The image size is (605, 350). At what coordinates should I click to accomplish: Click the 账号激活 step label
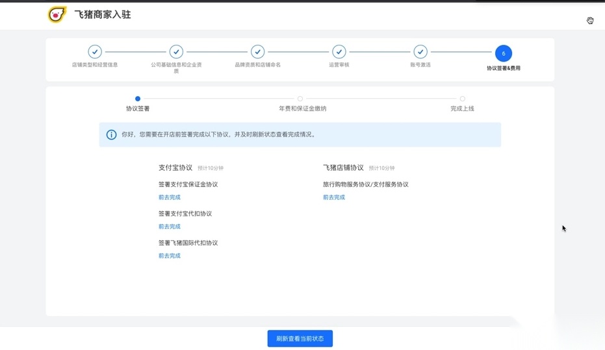(420, 65)
